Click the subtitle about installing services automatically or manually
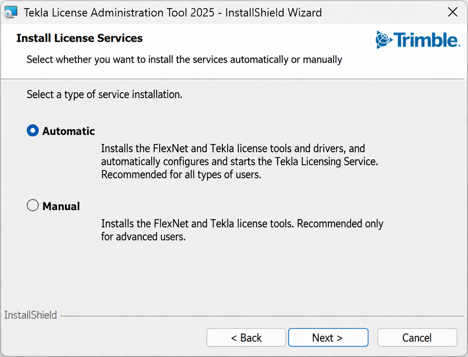 [184, 60]
